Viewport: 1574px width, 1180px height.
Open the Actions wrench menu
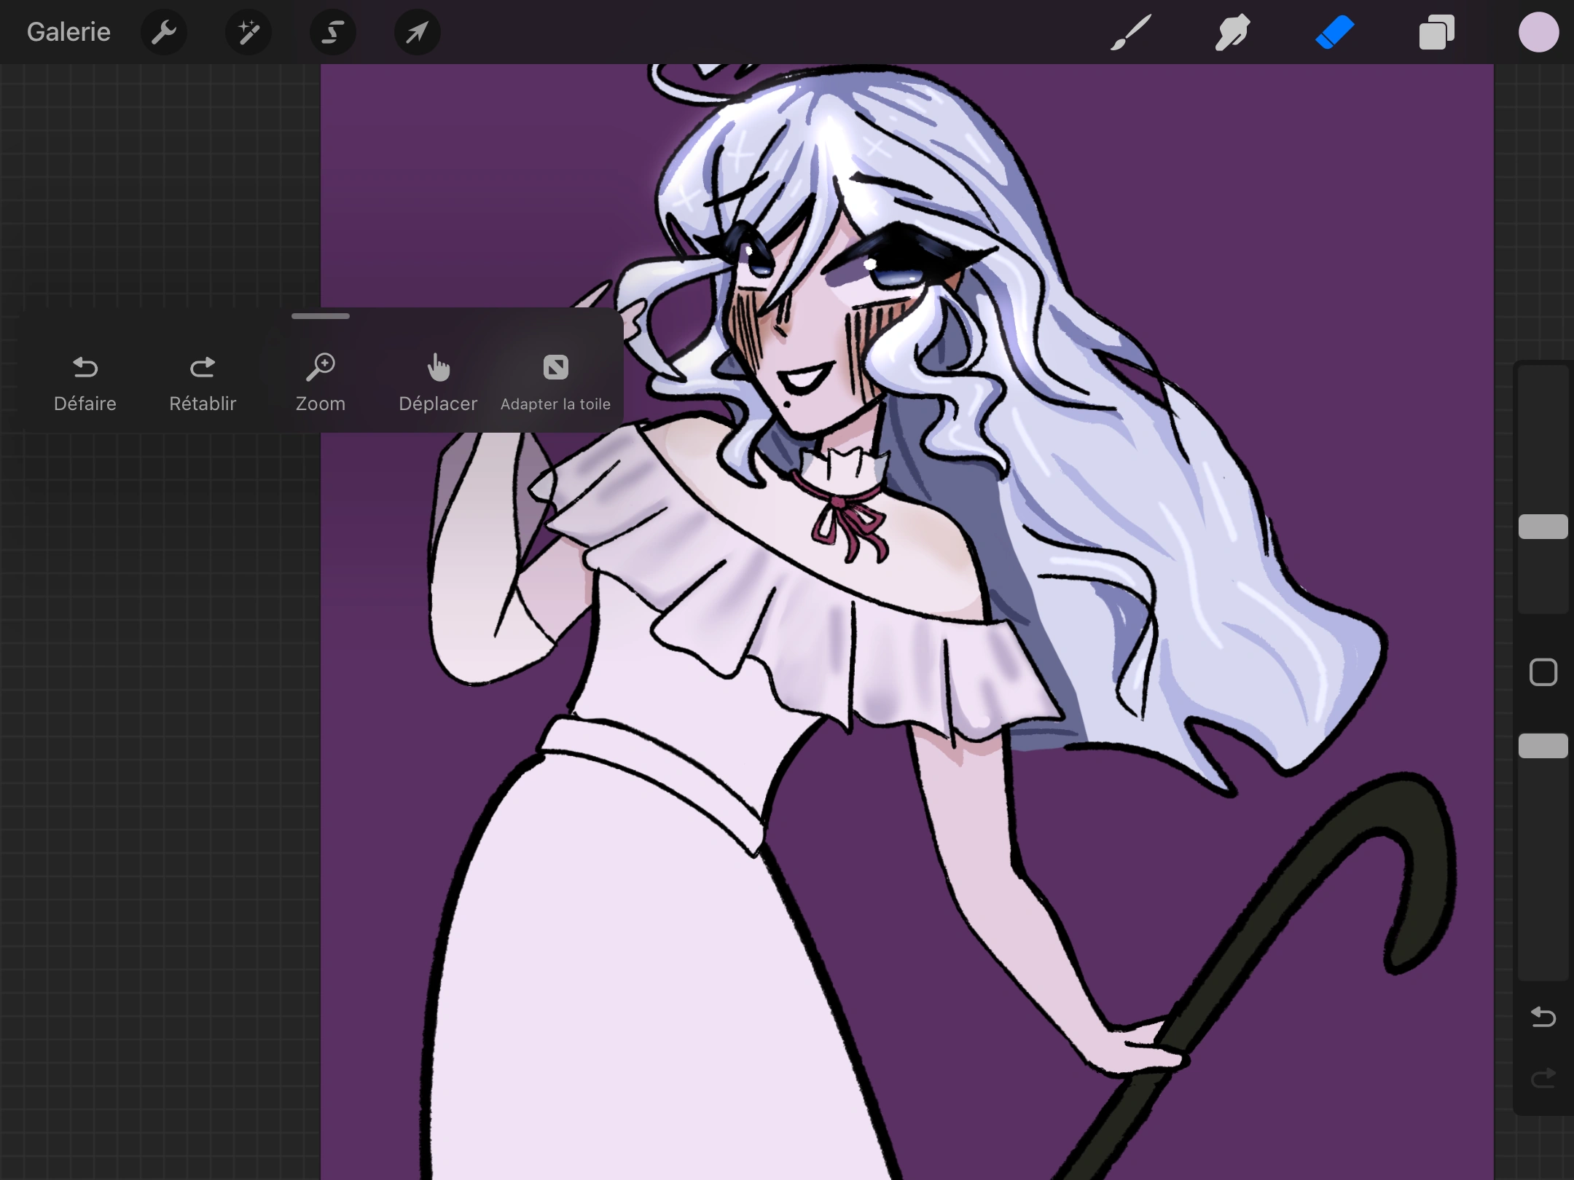(x=164, y=31)
